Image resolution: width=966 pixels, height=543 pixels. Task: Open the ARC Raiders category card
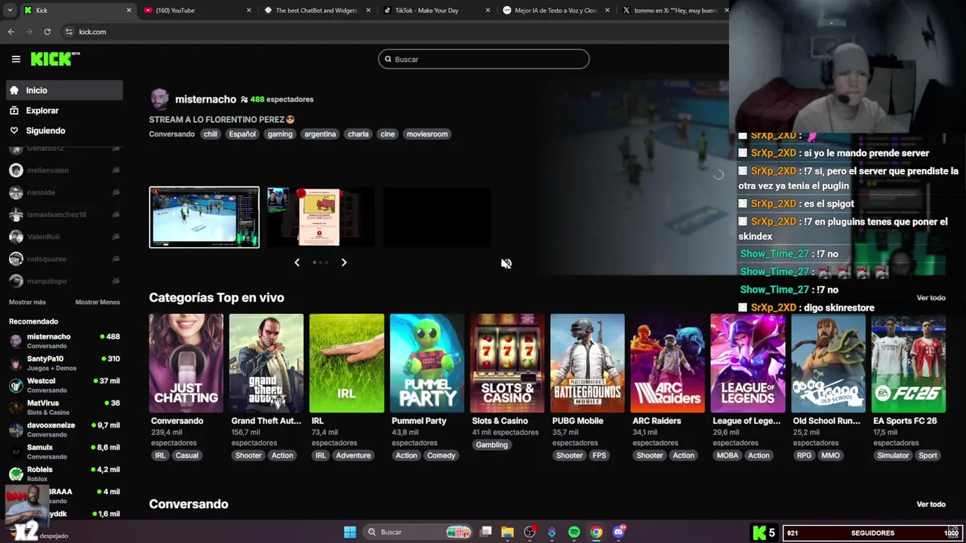(x=667, y=364)
